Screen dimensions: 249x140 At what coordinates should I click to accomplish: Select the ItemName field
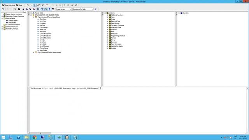pos(43,31)
